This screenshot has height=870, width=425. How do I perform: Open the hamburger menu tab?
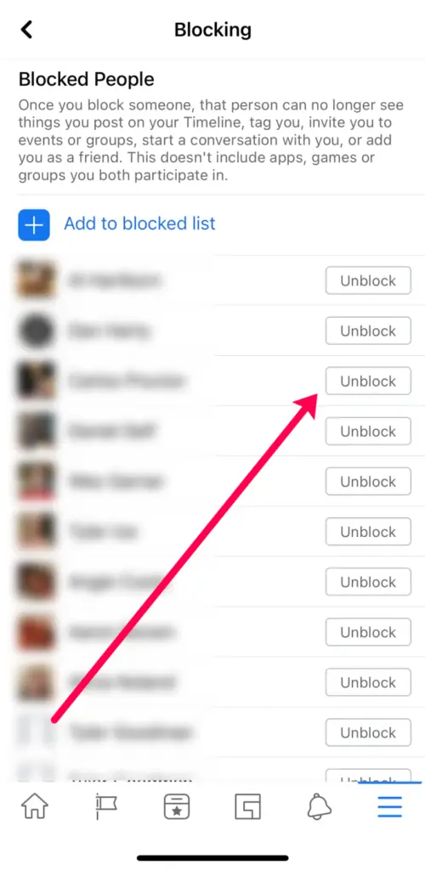(x=390, y=807)
